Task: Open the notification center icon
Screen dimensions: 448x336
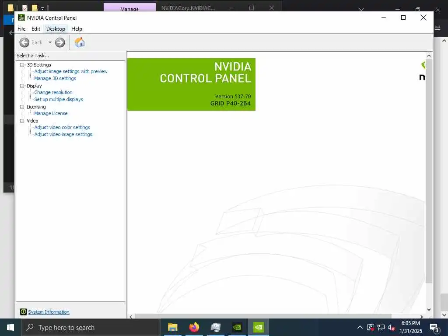Action: (434, 327)
